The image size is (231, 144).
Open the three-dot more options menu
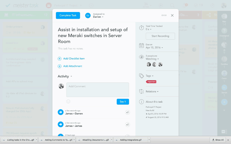click(164, 15)
